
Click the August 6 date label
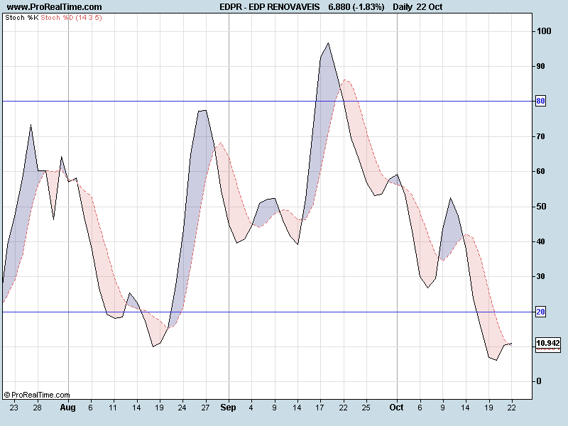pyautogui.click(x=91, y=408)
